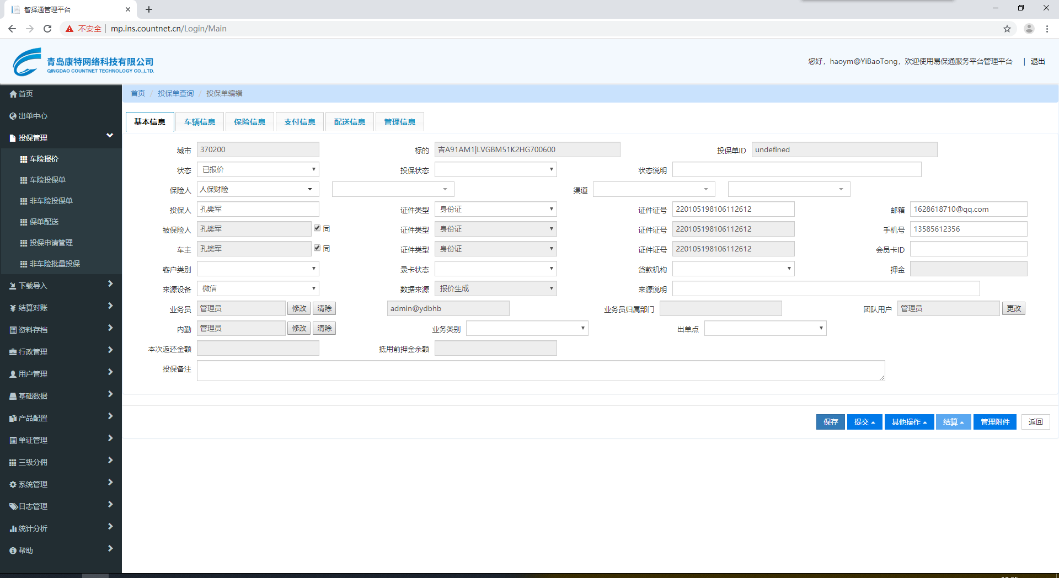1059x578 pixels.
Task: Click the 退出 logout link
Action: pyautogui.click(x=1037, y=61)
